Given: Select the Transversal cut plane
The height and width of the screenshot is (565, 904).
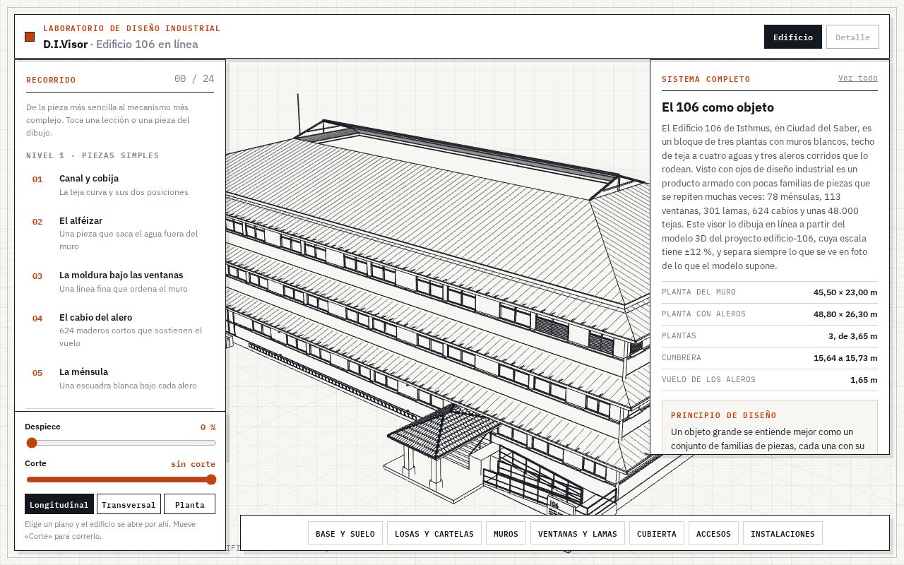Looking at the screenshot, I should [129, 504].
